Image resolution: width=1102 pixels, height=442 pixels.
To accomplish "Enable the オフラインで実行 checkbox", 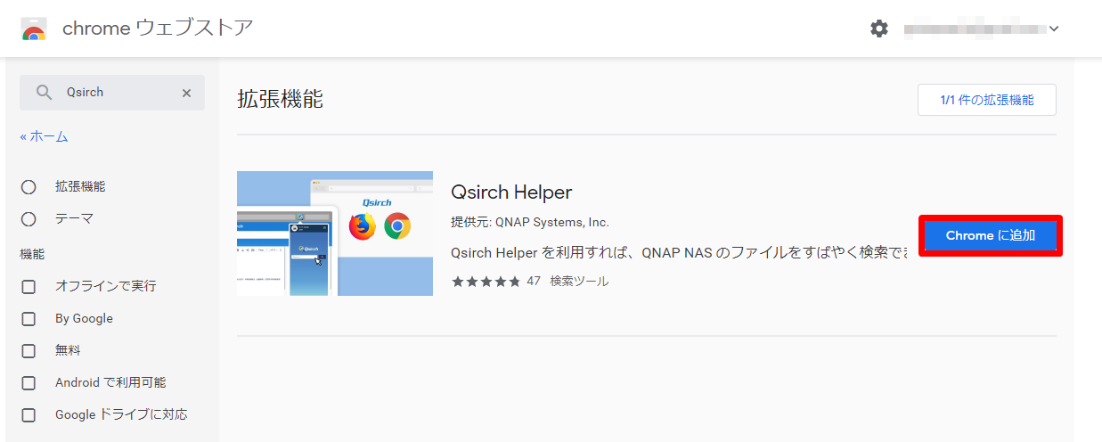I will point(29,287).
